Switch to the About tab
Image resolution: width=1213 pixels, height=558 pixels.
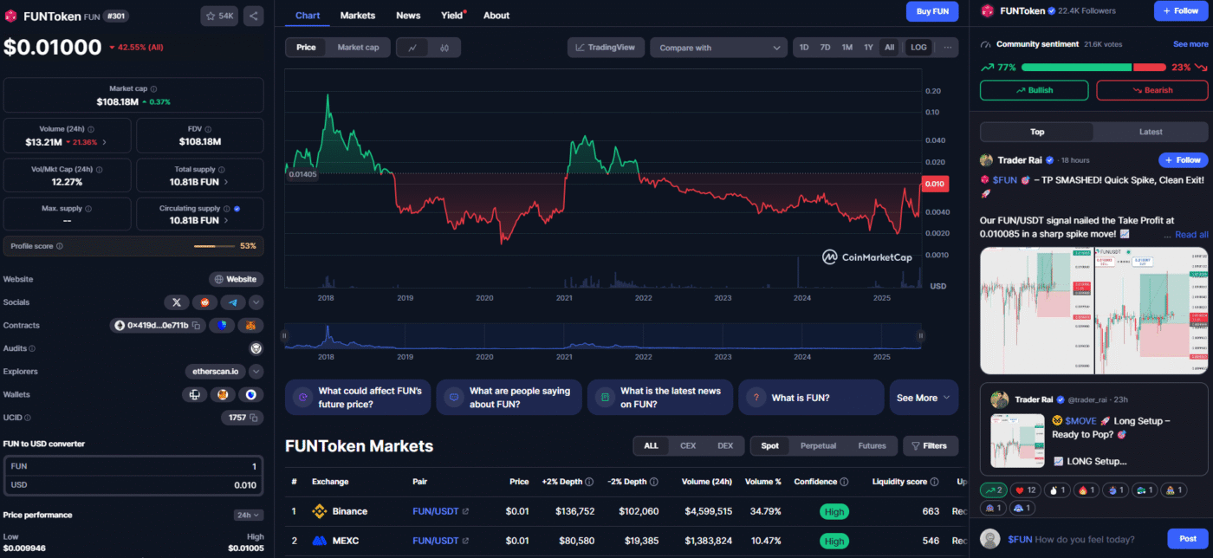click(x=496, y=16)
